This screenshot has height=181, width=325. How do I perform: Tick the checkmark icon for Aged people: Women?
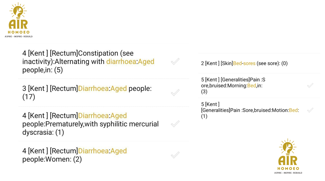tap(175, 155)
